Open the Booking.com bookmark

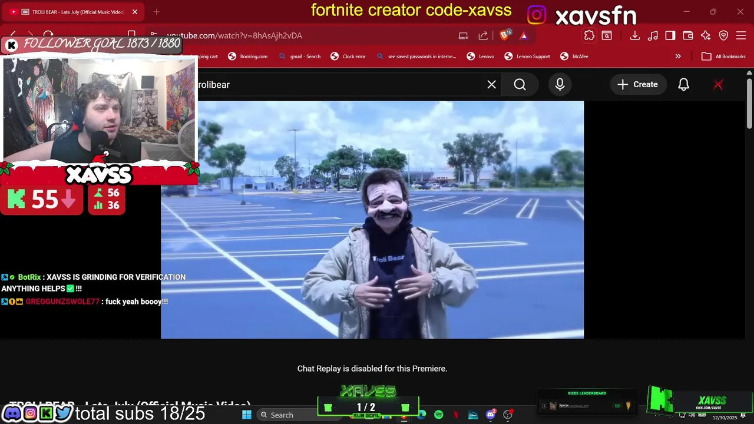pos(247,57)
